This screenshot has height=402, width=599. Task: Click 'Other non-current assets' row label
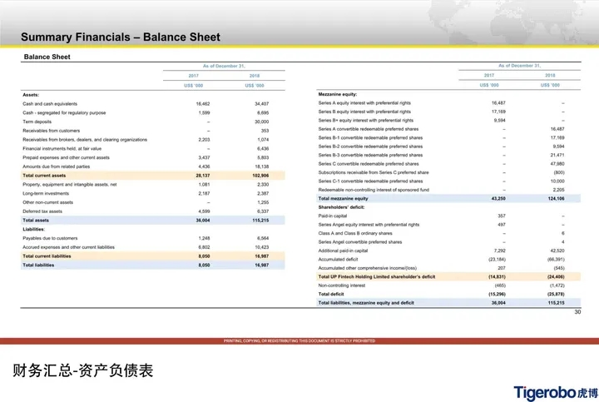tap(47, 202)
